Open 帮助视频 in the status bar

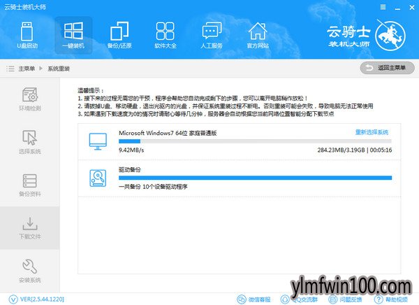[x=391, y=299]
